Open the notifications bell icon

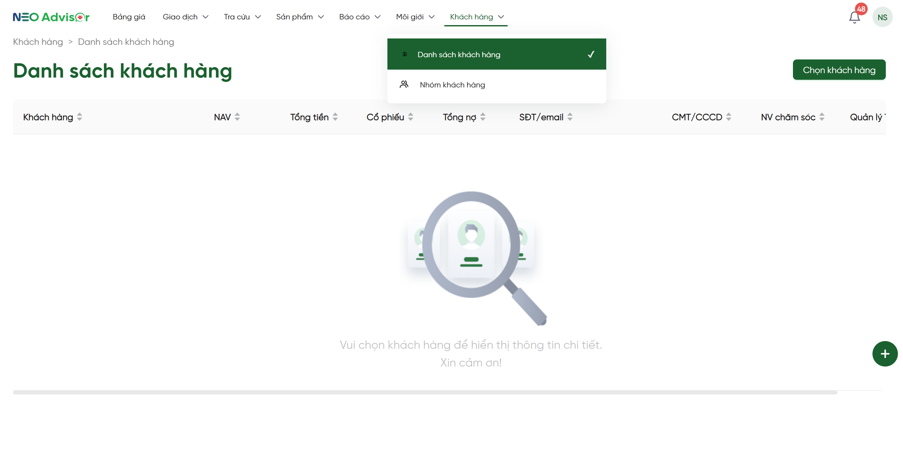click(854, 17)
